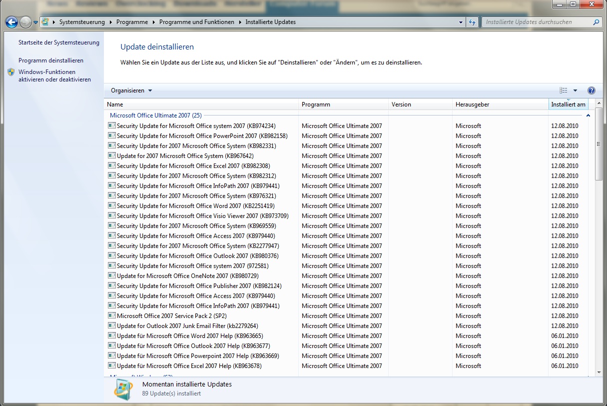This screenshot has height=406, width=607.
Task: Open 'Programm deinstallieren' link
Action: tap(51, 60)
